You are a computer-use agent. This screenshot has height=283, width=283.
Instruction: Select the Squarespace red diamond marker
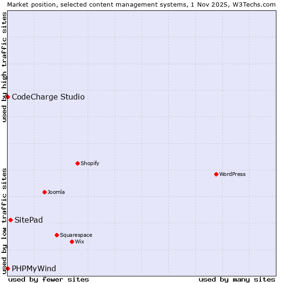point(57,235)
